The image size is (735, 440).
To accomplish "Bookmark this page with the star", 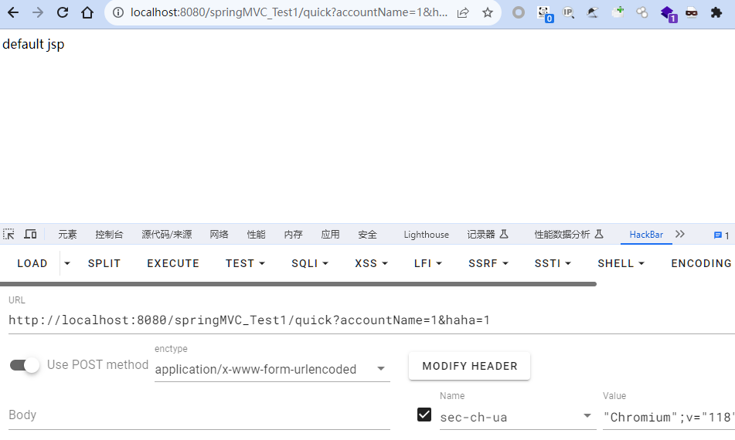I will 487,12.
